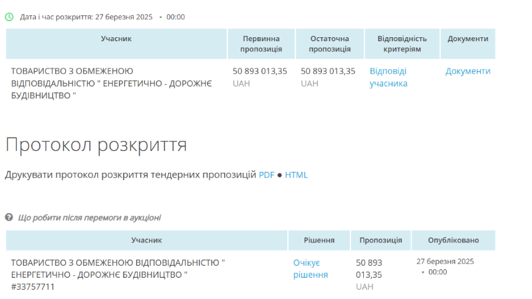Open the "Відповіді учасника" link

click(x=388, y=77)
